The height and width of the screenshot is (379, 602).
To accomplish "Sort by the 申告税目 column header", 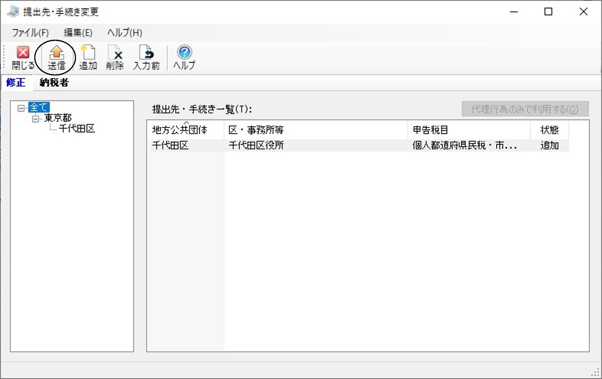I will 469,130.
